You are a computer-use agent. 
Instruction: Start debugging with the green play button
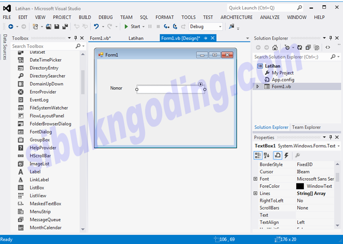(x=126, y=27)
